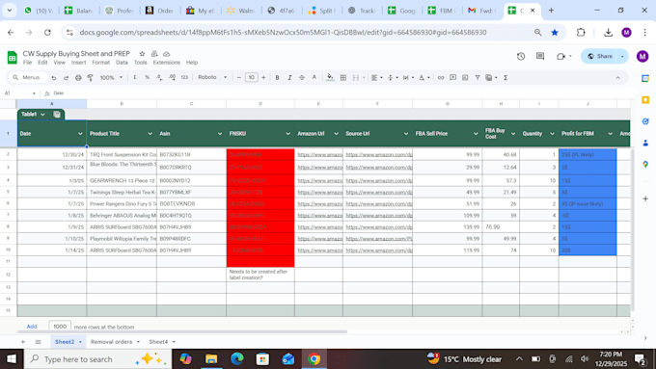Click the get add-ons plus icon
The width and height of the screenshot is (656, 369).
[645, 198]
